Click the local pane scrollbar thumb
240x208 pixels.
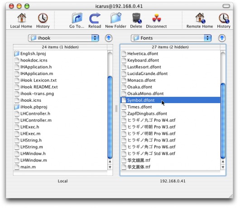click(110, 118)
